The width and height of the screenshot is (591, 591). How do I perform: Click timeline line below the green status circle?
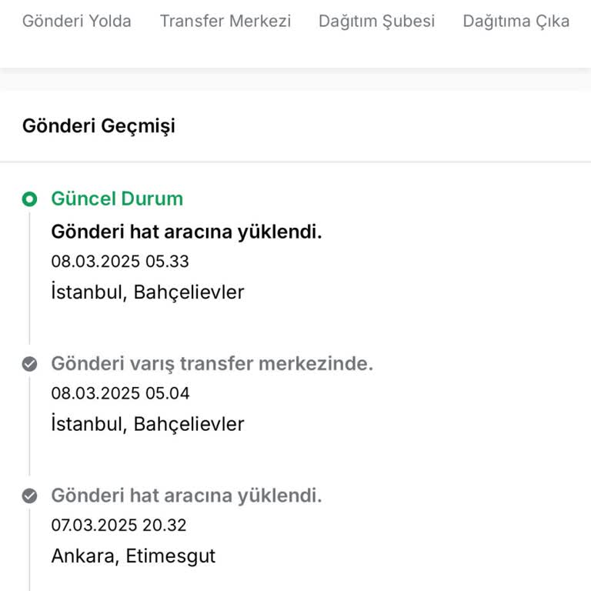[x=29, y=277]
